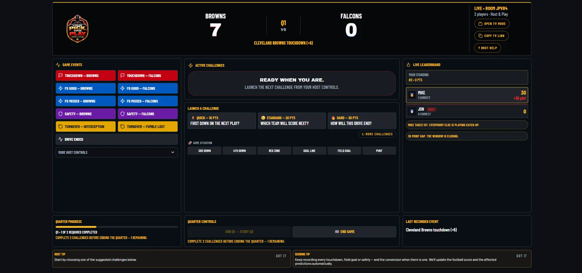Click the Q1 quarter indicator
582x273 pixels.
[x=283, y=23]
